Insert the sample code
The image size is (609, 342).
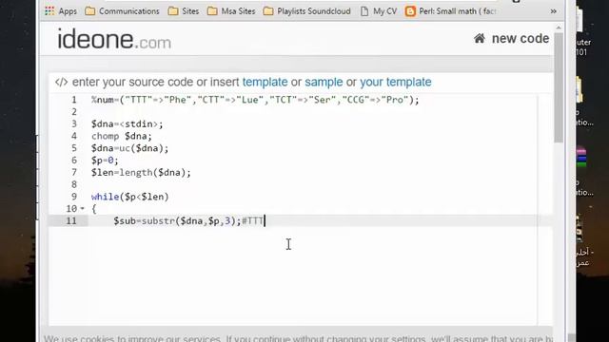(324, 83)
